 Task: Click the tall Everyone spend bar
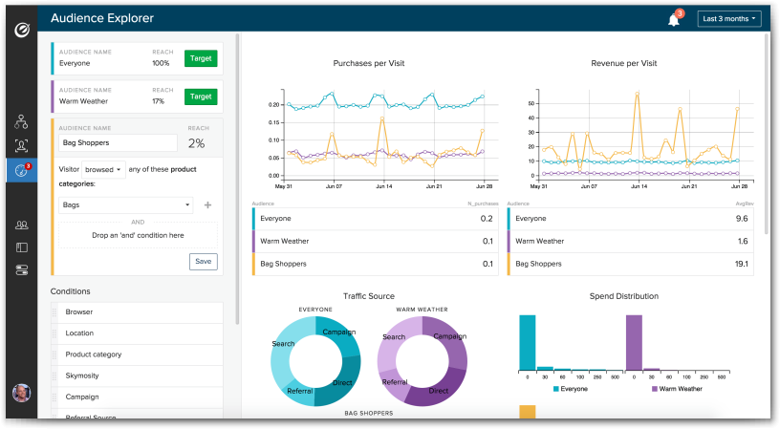pyautogui.click(x=528, y=342)
